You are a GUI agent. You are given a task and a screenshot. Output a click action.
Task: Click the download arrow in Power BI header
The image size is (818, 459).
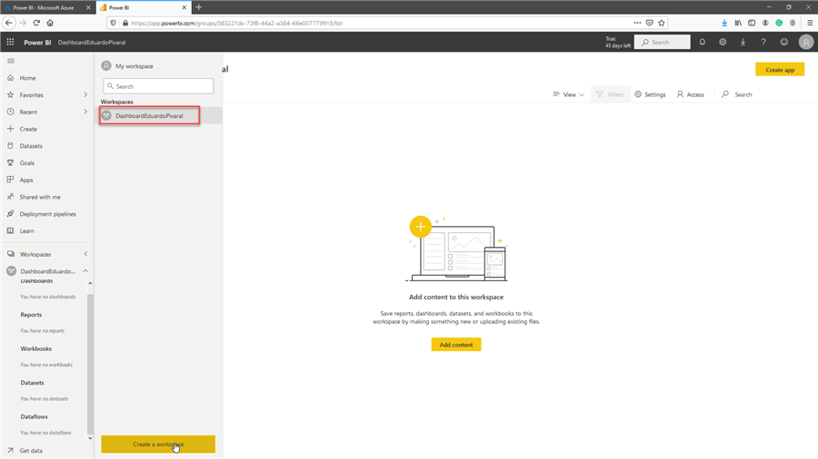[743, 42]
